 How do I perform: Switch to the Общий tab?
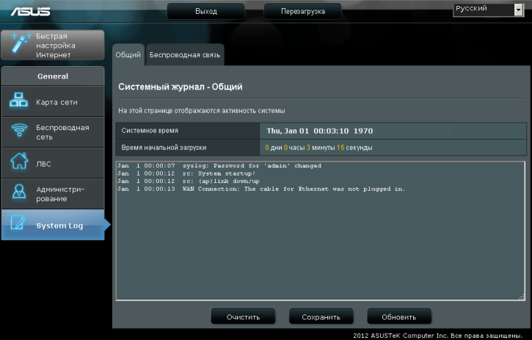coord(128,55)
